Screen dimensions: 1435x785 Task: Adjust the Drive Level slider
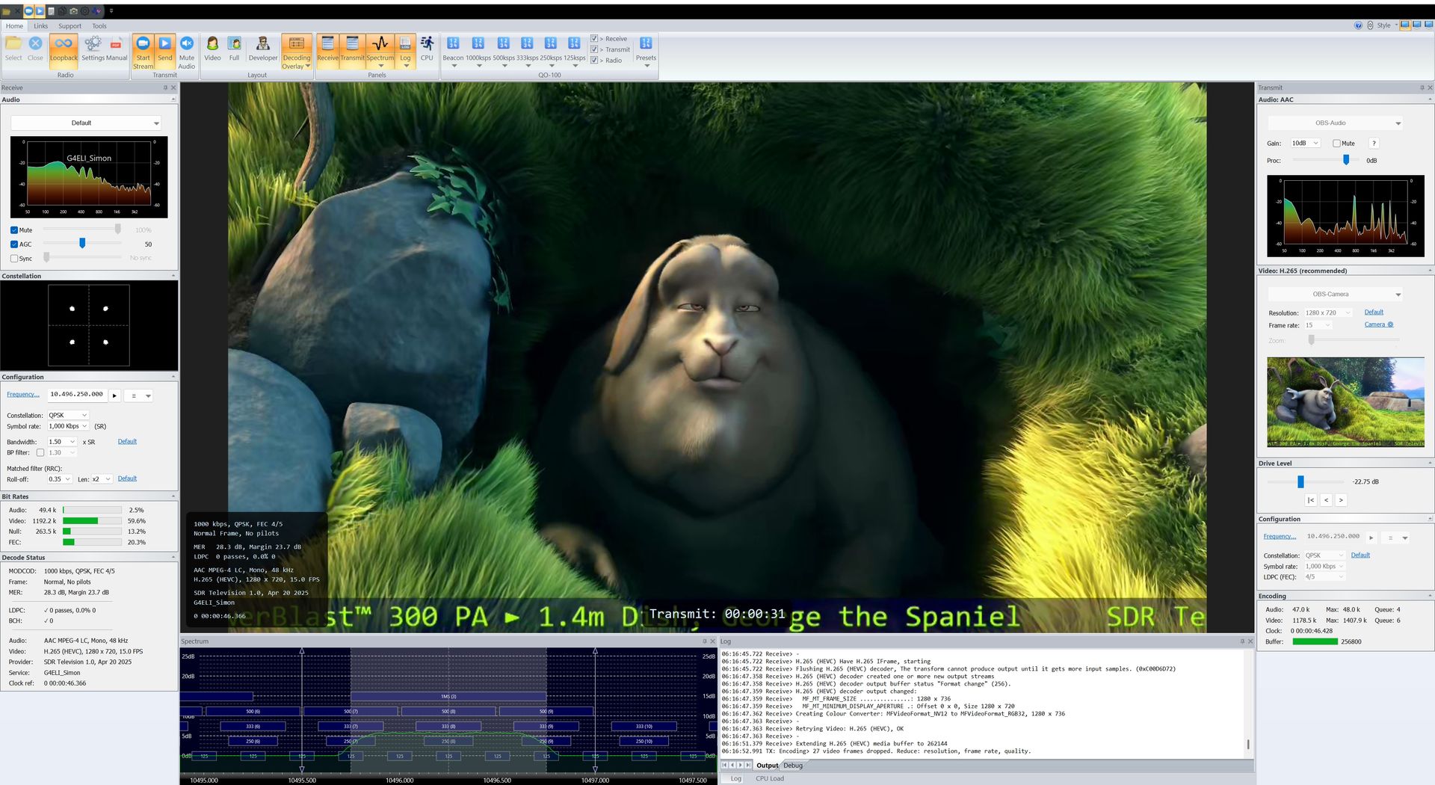click(x=1301, y=481)
